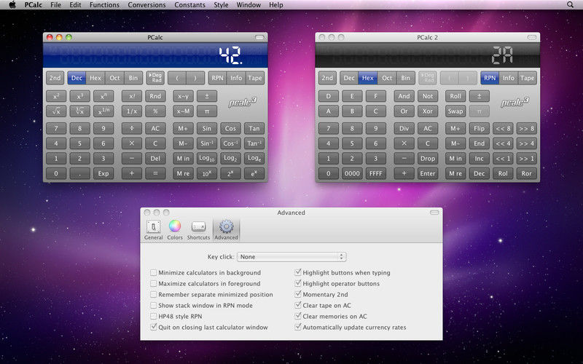The height and width of the screenshot is (364, 583).
Task: Uncheck Highlight buttons when typing
Action: coord(297,272)
